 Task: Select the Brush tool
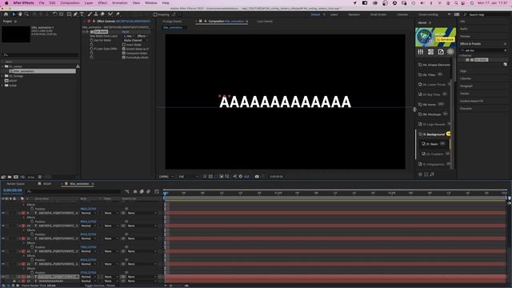90,14
